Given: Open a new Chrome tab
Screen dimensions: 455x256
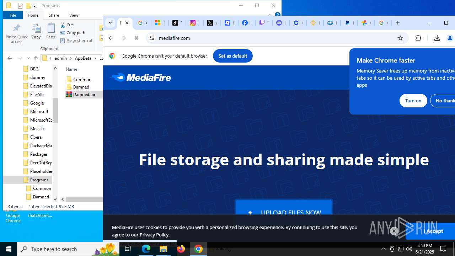Looking at the screenshot, I should [398, 23].
